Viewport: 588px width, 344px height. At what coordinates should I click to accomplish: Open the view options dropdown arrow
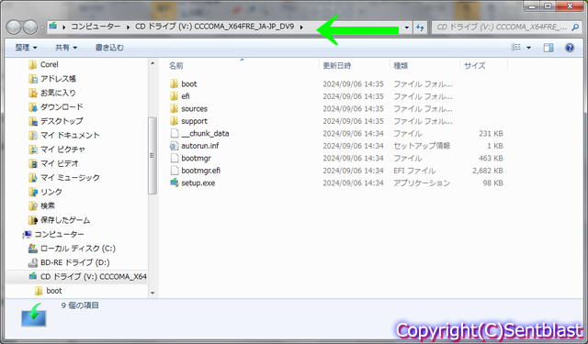point(529,48)
